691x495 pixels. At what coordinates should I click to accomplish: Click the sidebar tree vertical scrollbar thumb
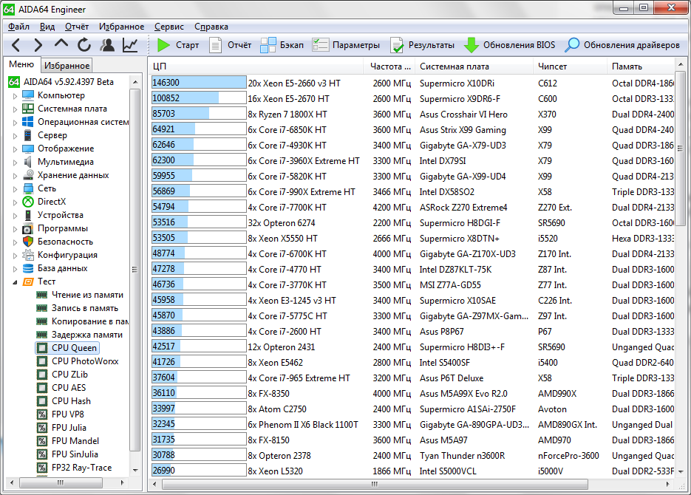point(135,270)
